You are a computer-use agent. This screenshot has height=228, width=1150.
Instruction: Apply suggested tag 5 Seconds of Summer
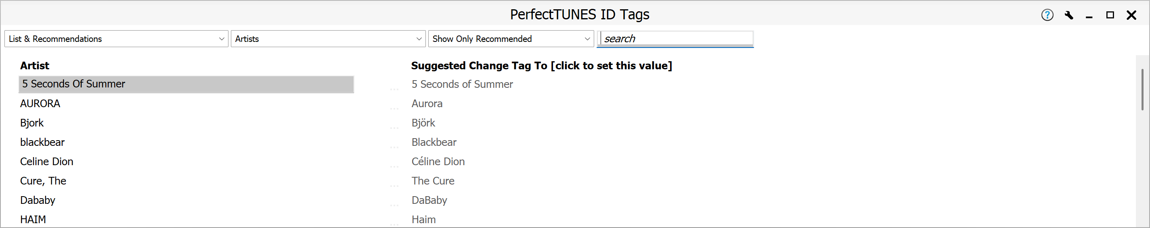[x=462, y=84]
